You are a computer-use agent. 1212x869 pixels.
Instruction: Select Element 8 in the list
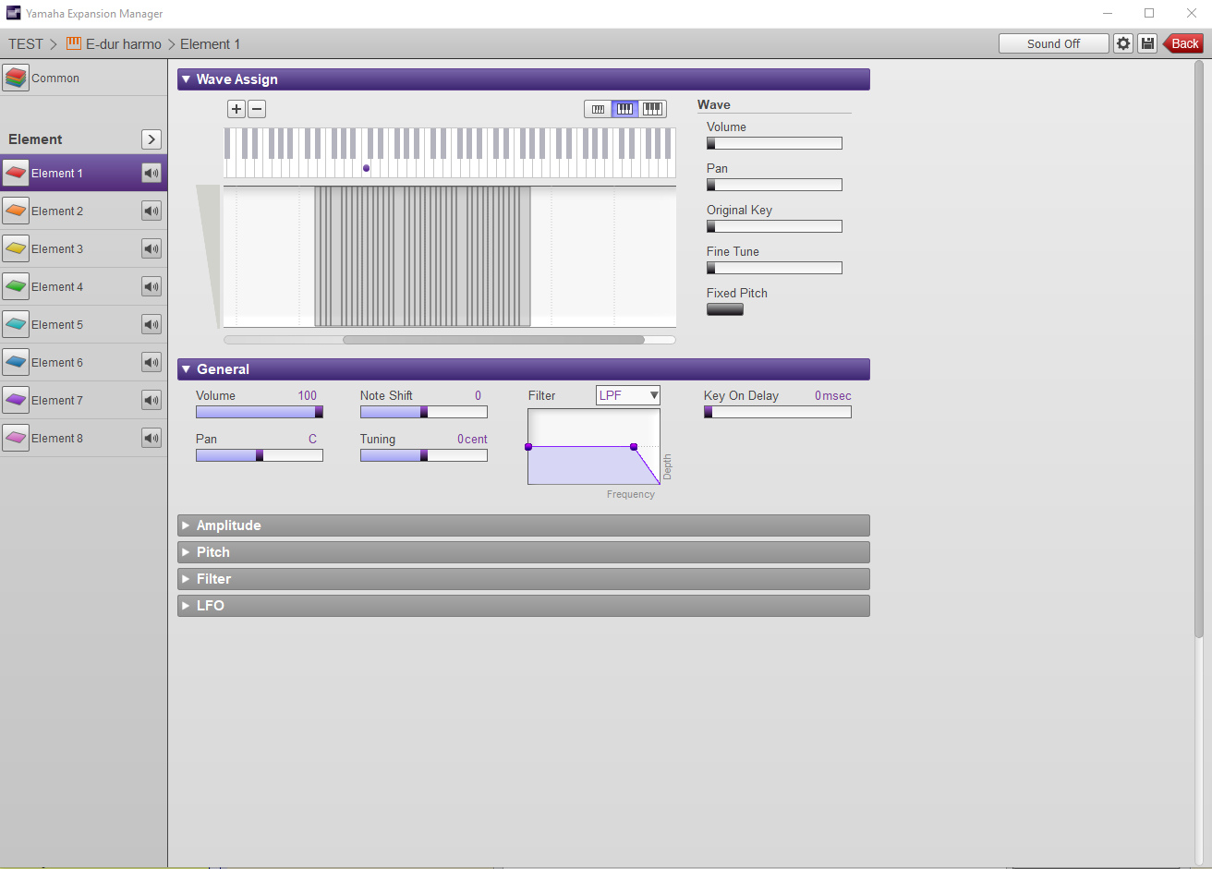(83, 438)
